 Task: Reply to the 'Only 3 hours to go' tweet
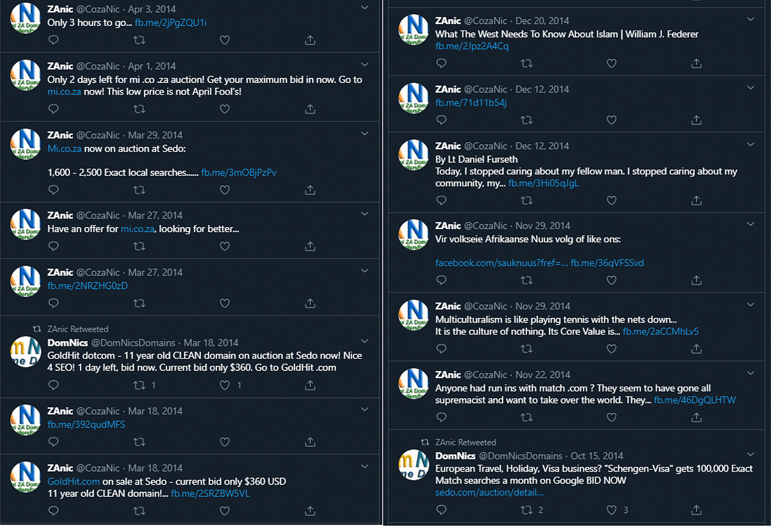point(54,40)
